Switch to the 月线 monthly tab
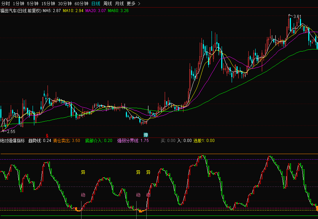This screenshot has width=318, height=219. pos(119,4)
